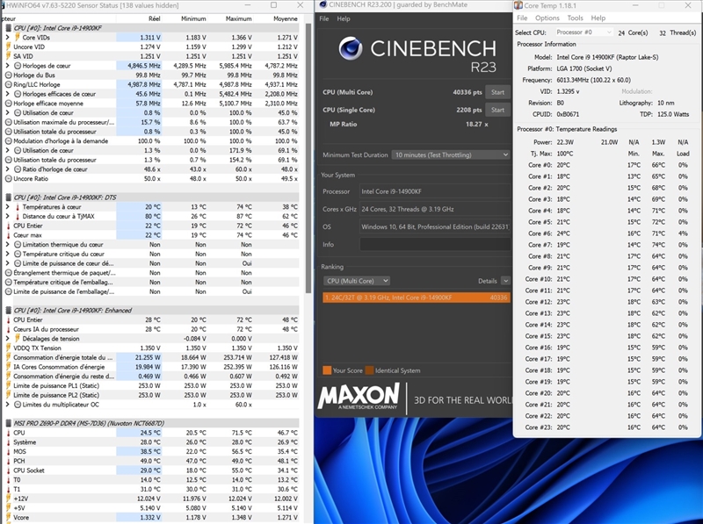Click the lightning icon beside IA Cores Consommation d'énergie
This screenshot has height=524, width=703.
(x=8, y=366)
